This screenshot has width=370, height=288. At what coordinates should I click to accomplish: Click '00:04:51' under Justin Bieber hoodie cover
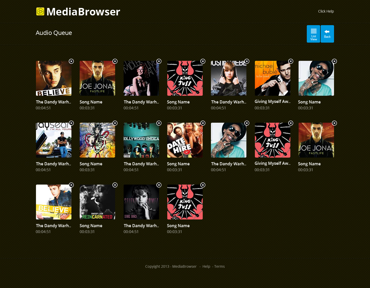(218, 108)
